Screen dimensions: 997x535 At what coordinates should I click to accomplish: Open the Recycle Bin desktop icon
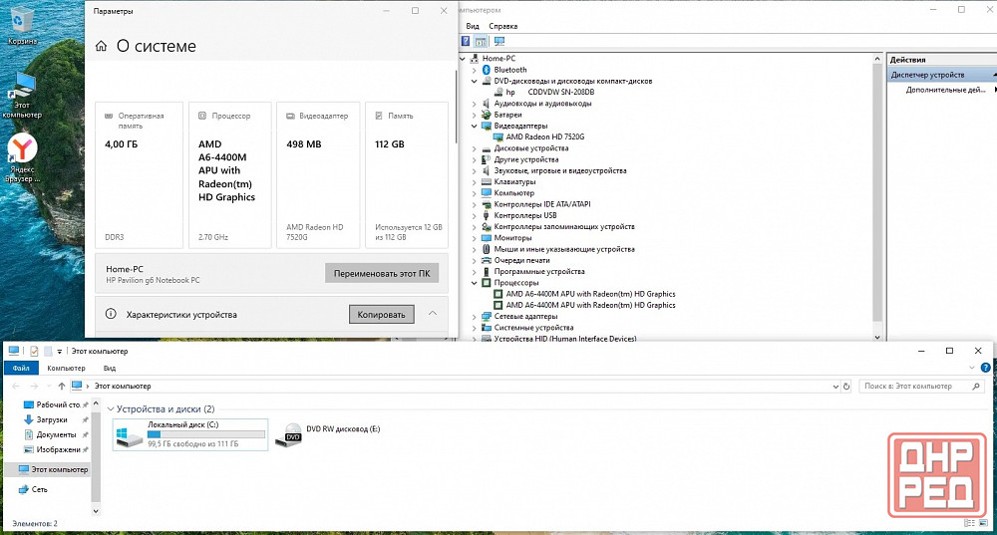click(x=22, y=23)
